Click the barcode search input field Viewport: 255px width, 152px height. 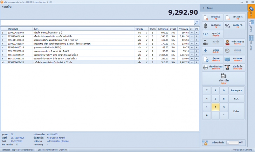point(97,23)
